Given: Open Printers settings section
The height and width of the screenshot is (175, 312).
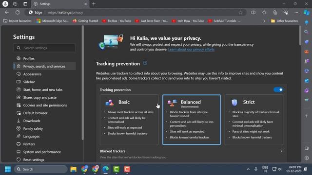Looking at the screenshot, I should pyautogui.click(x=44, y=144).
